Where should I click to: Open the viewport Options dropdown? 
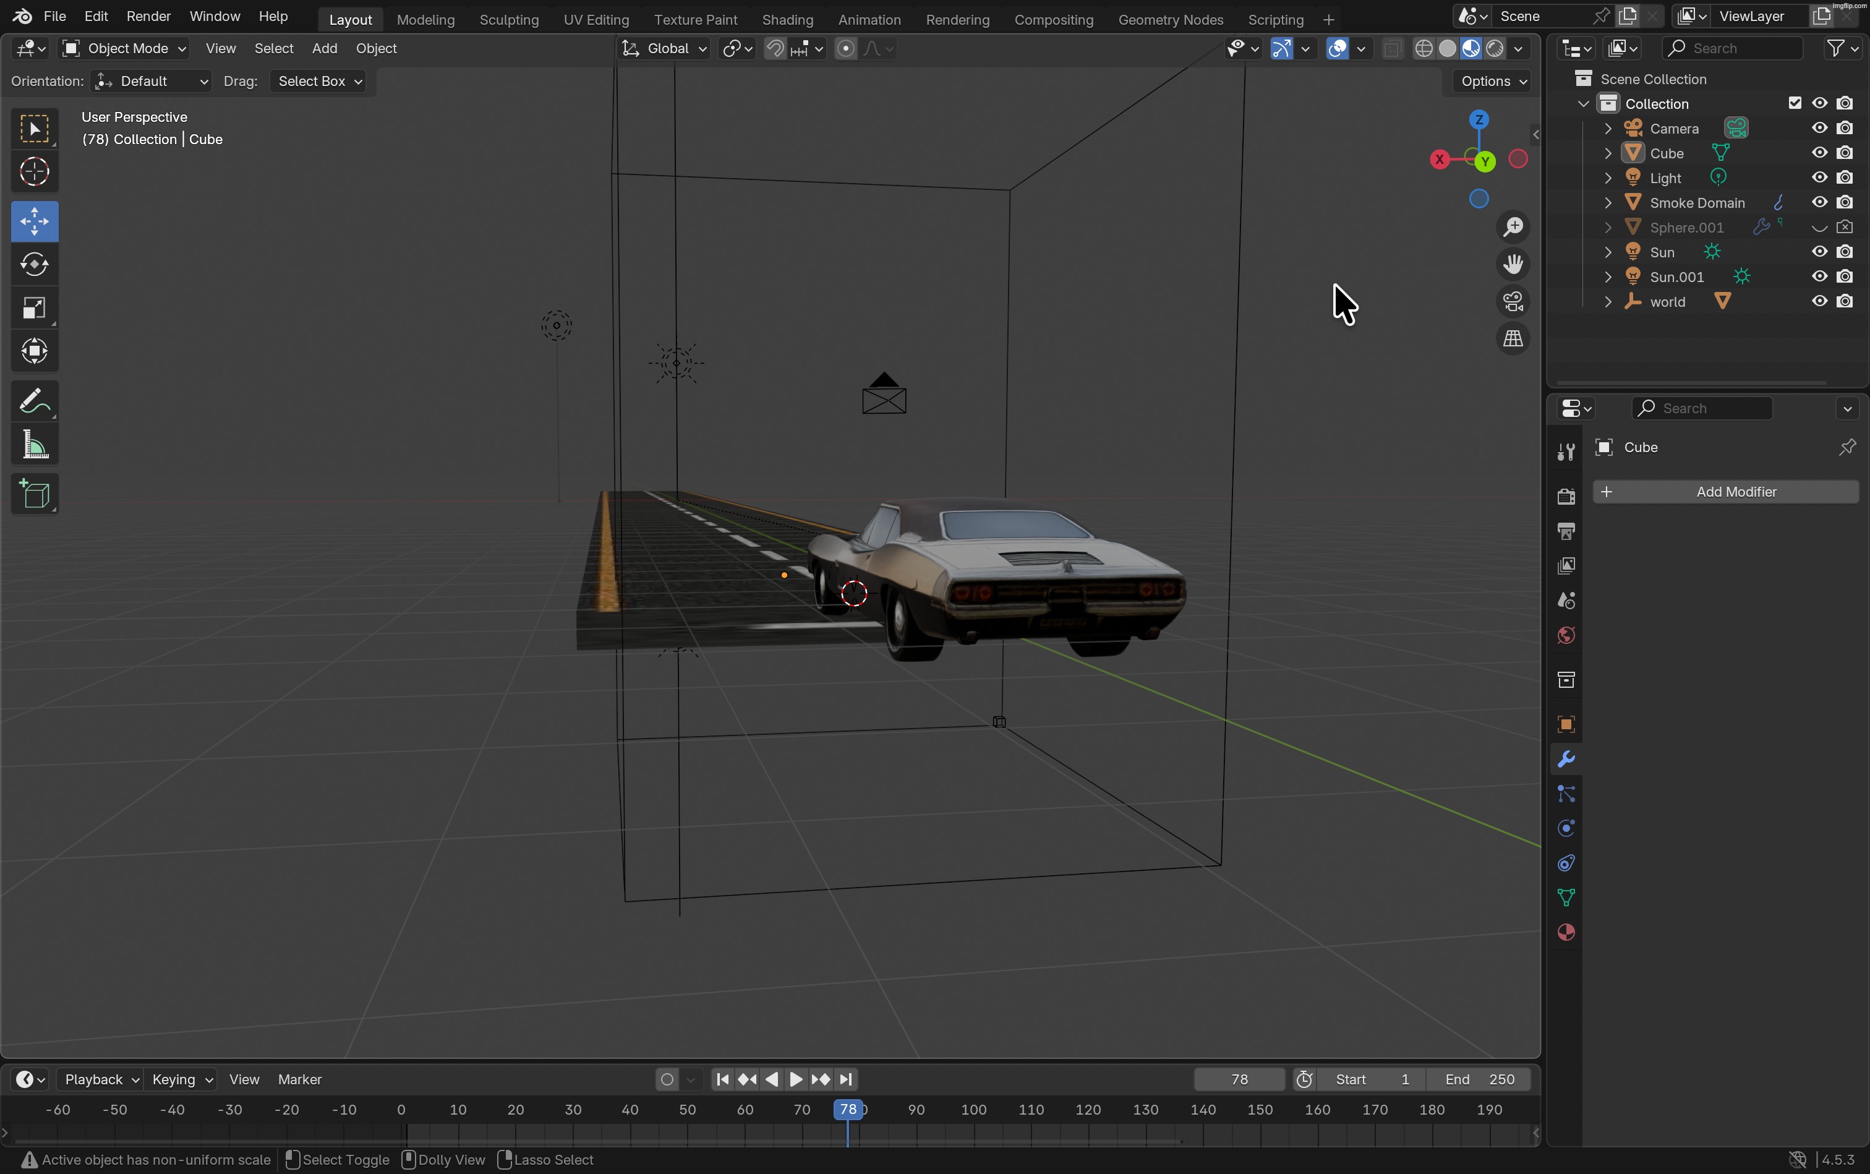(1489, 81)
